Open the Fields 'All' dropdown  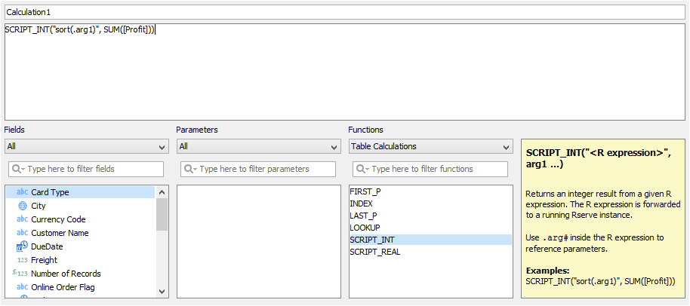[x=86, y=146]
